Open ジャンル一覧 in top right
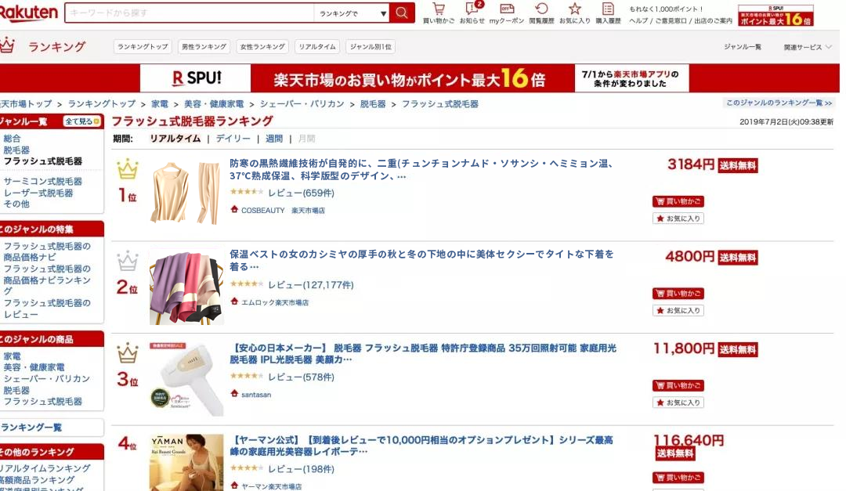 743,47
